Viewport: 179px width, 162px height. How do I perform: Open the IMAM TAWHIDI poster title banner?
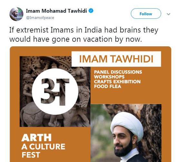(116, 59)
